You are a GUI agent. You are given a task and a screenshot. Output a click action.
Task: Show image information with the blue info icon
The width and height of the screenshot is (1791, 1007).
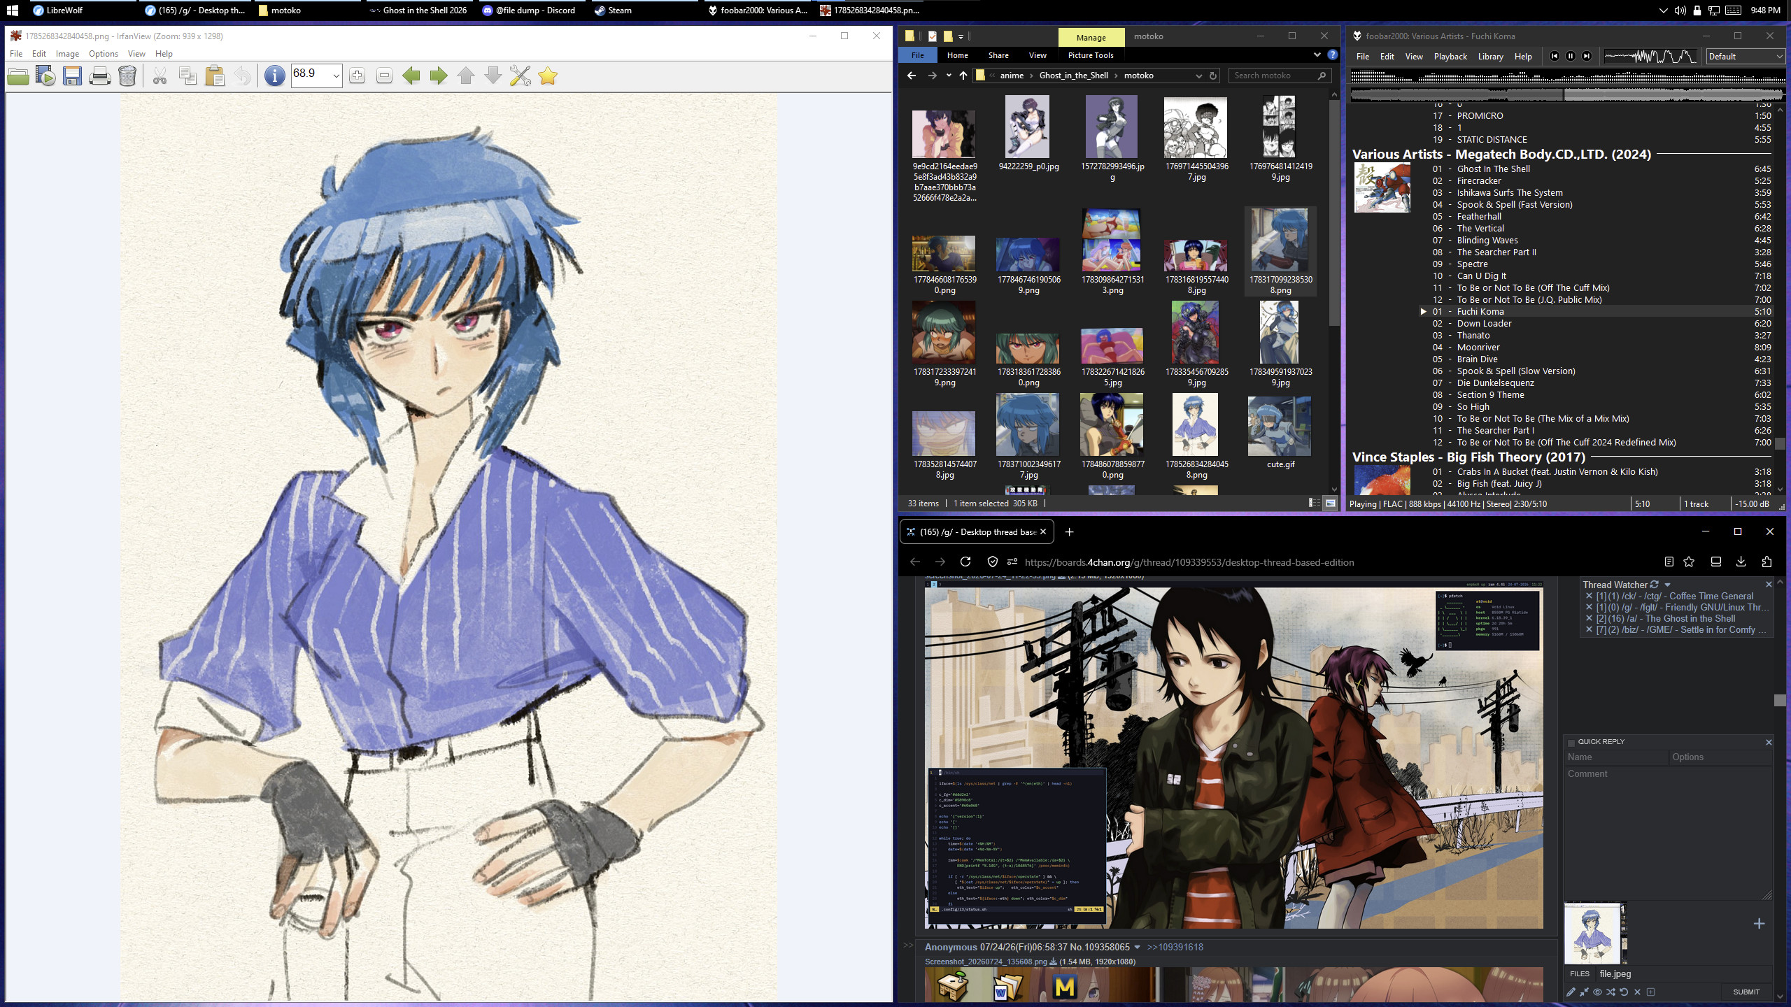click(x=275, y=76)
